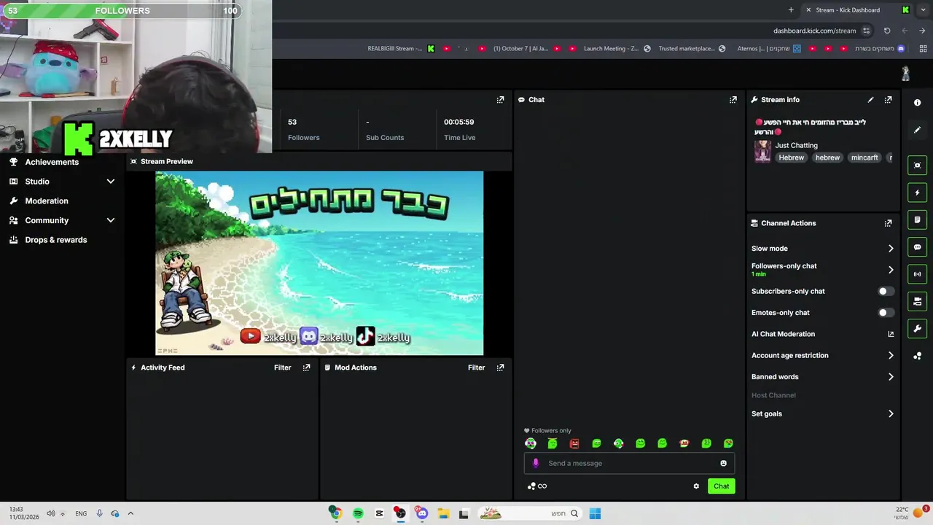This screenshot has width=933, height=525.
Task: Click the camera panel sidebar icon
Action: click(x=917, y=301)
